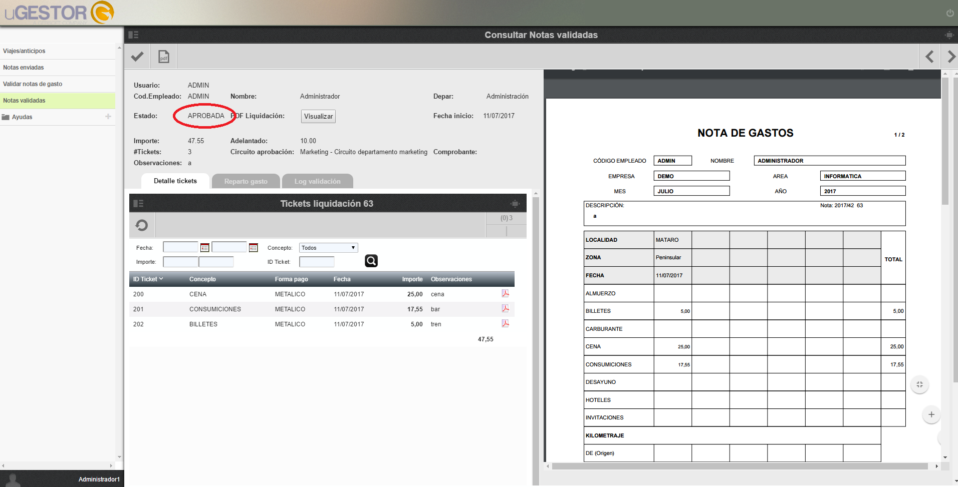This screenshot has height=487, width=958.
Task: Go to the next note with the right arrow
Action: pos(951,57)
